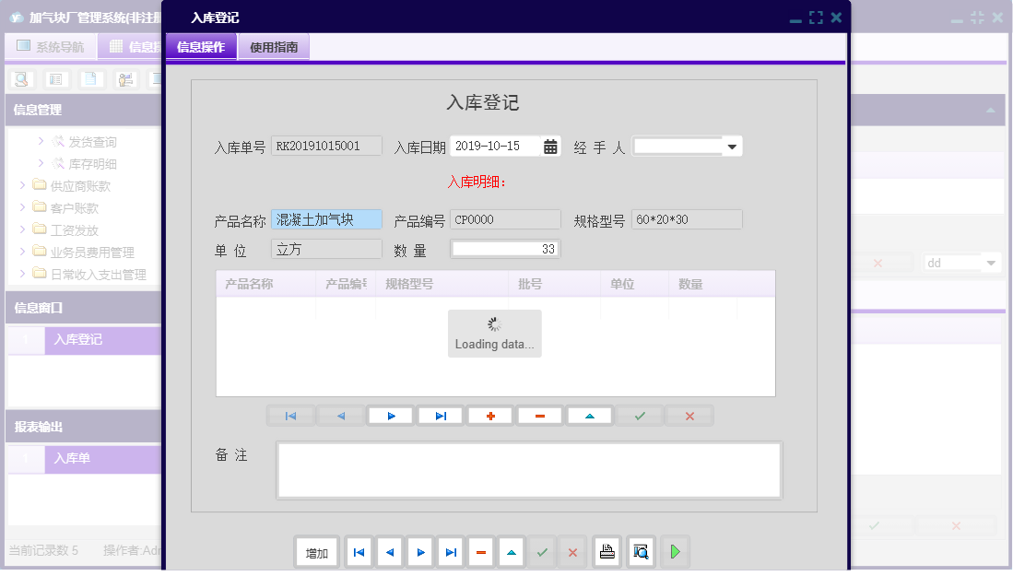This screenshot has height=576, width=1013.
Task: Confirm detail entry with the green check icon
Action: pos(639,416)
